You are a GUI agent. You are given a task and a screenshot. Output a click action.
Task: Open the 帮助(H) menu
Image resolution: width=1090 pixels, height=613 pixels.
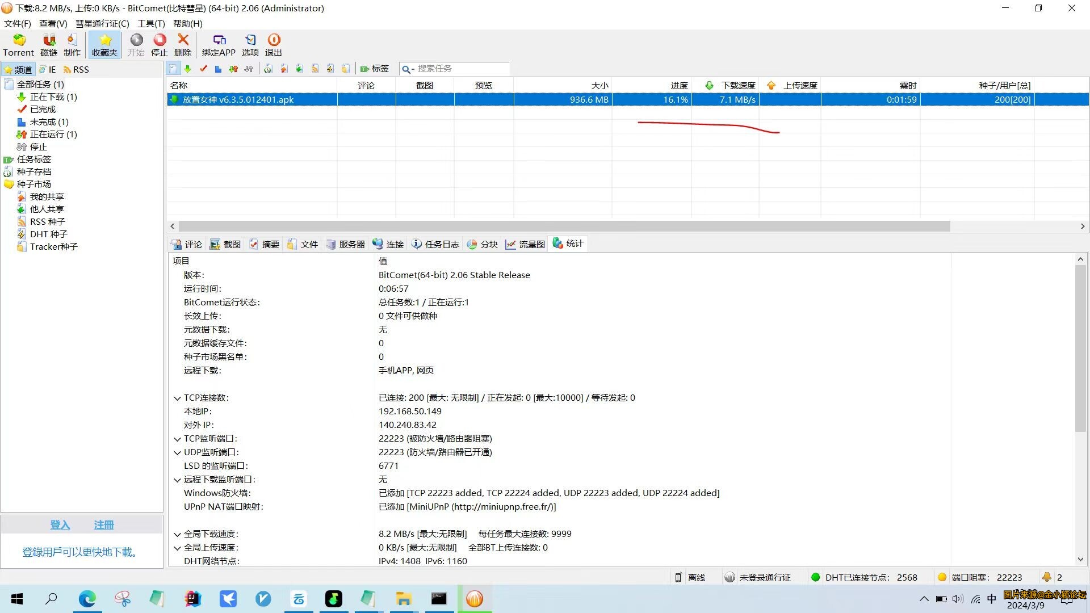[187, 23]
